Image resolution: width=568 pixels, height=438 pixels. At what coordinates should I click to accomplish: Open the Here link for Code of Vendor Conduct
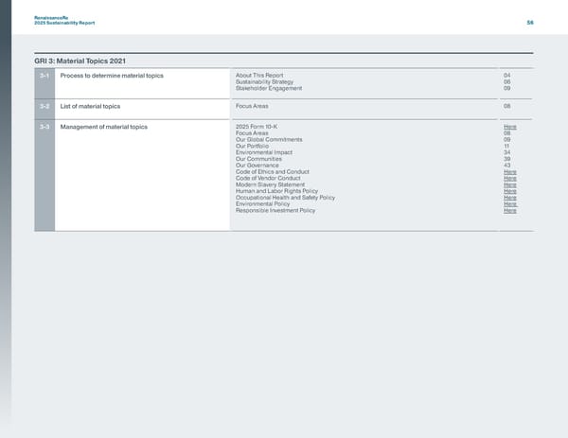(509, 179)
